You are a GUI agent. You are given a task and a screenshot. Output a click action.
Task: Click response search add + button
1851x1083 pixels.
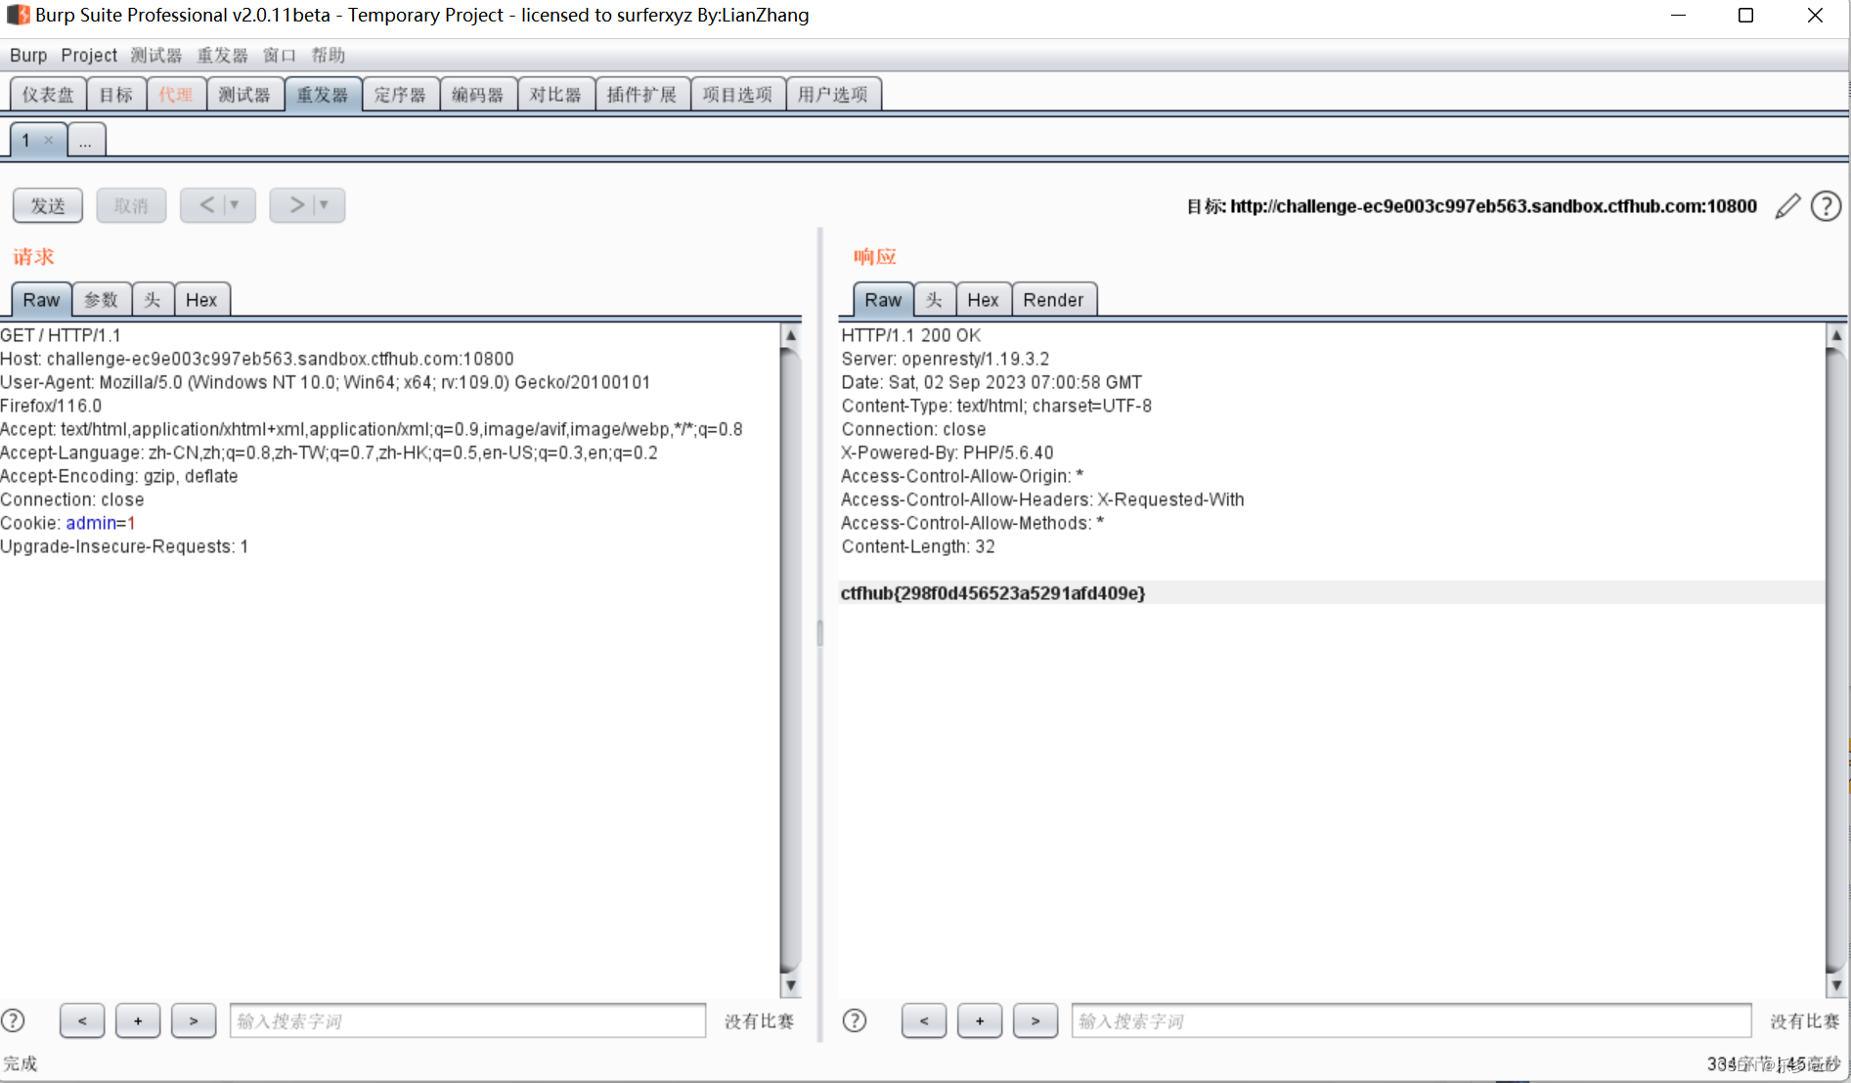point(980,1020)
